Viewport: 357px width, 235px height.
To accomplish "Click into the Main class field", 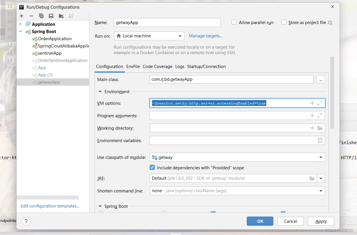I will pyautogui.click(x=232, y=79).
